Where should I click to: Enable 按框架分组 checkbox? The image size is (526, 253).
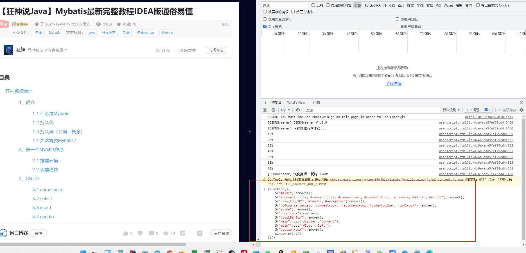[398, 19]
